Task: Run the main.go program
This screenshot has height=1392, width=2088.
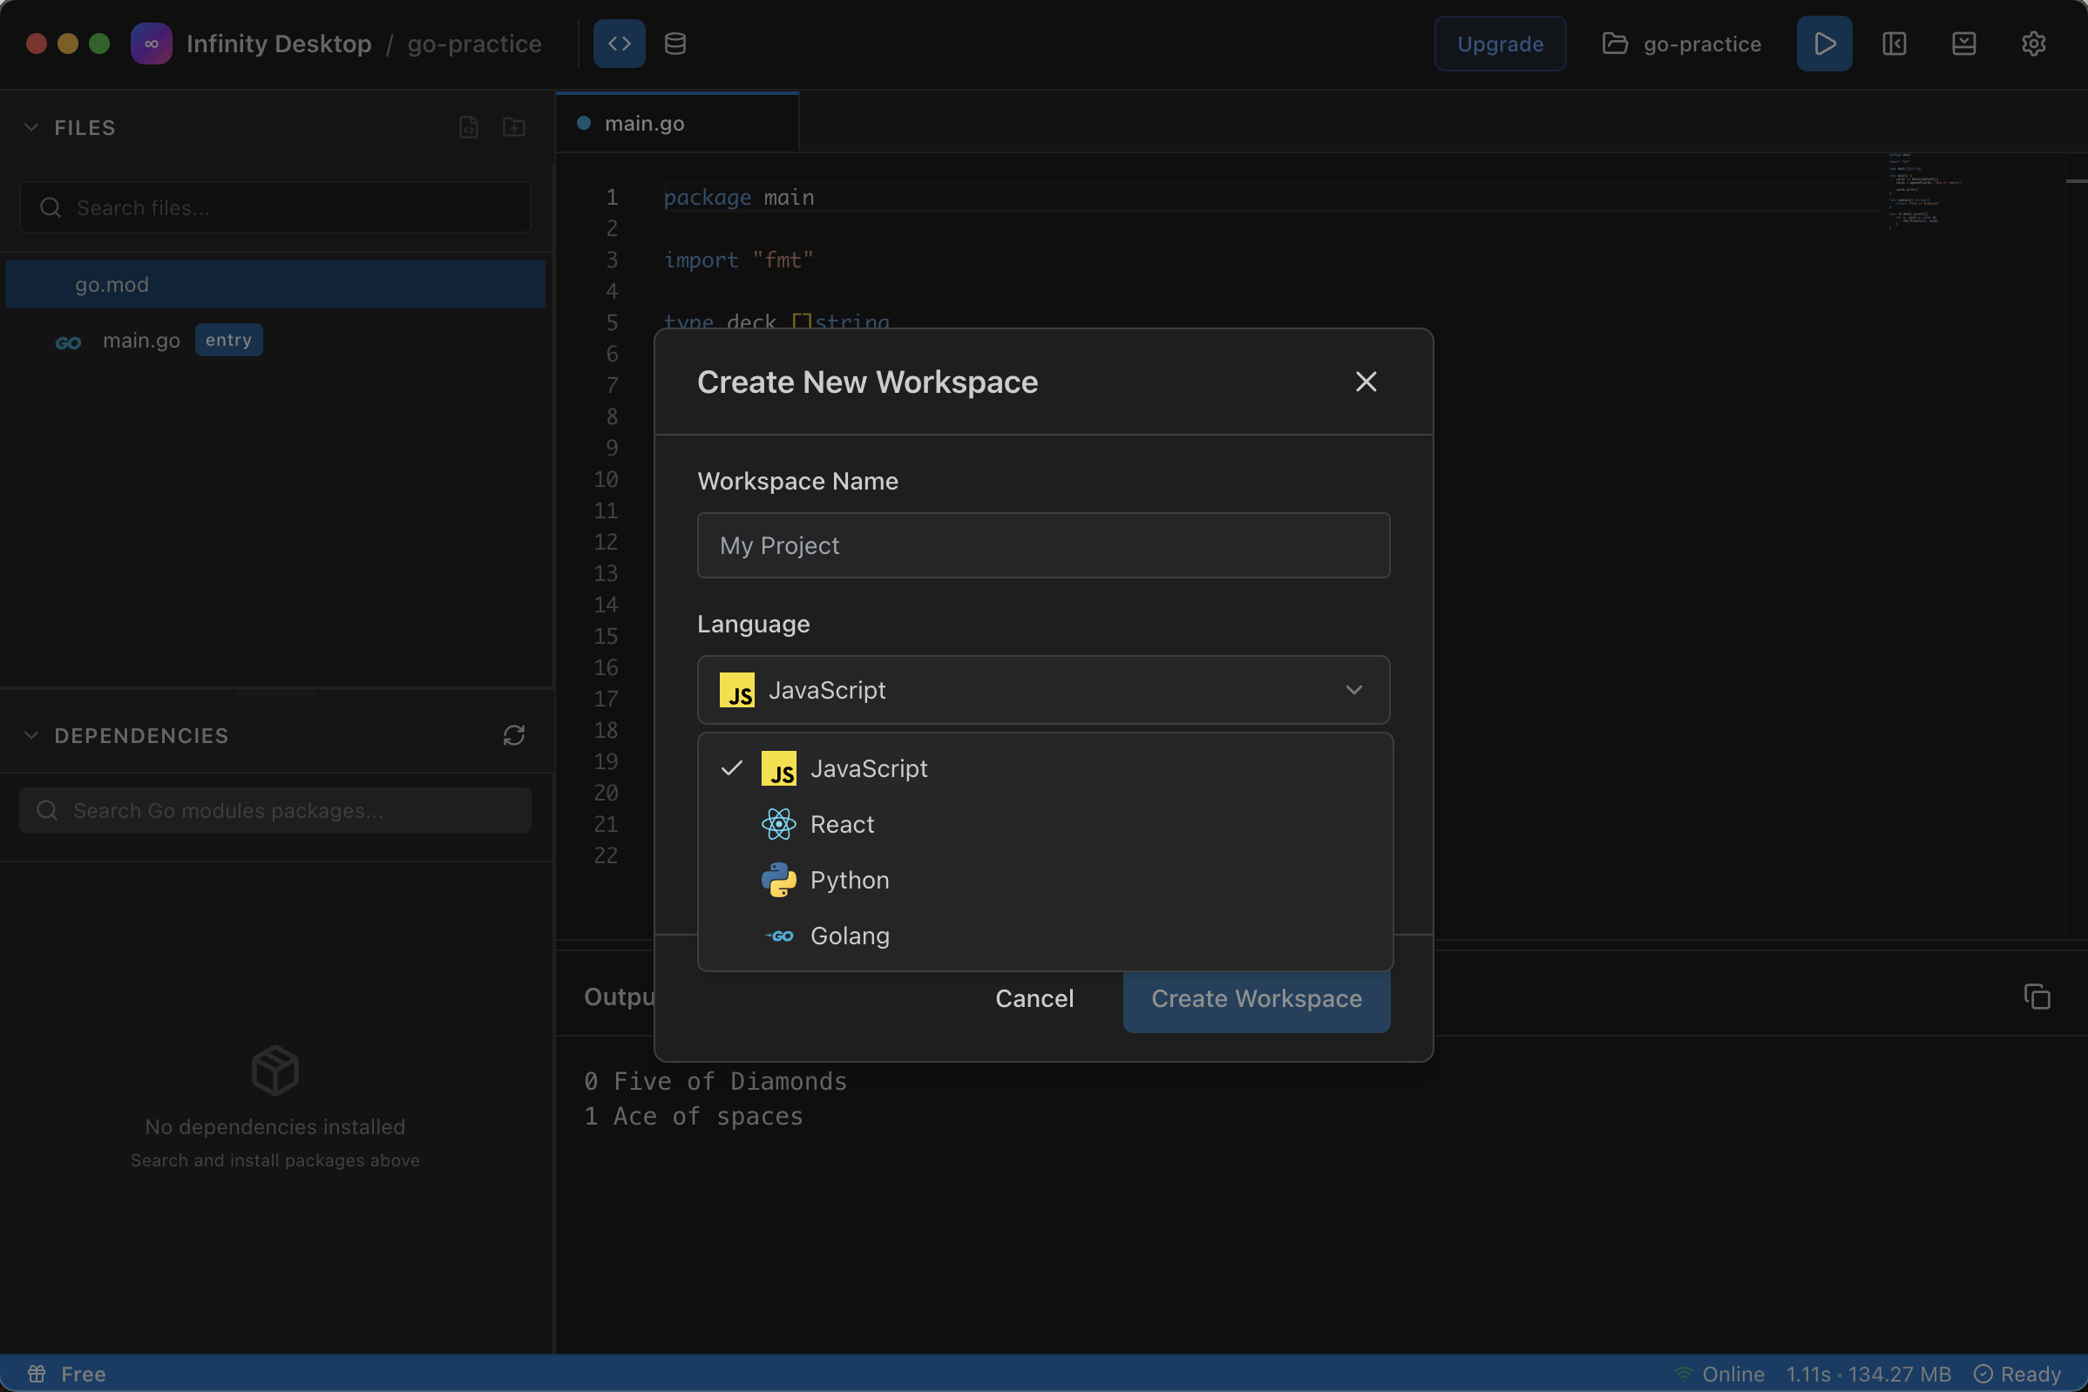Action: tap(1823, 43)
